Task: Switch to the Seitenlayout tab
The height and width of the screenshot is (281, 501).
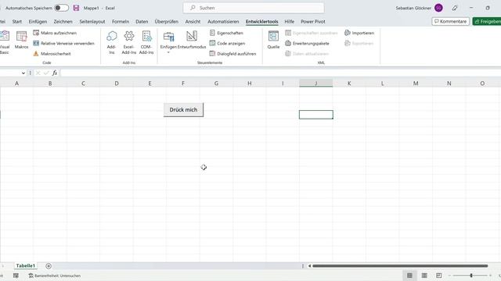Action: (x=92, y=22)
